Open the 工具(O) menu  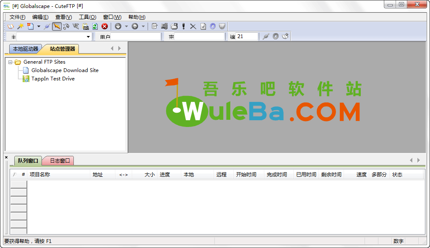(88, 17)
